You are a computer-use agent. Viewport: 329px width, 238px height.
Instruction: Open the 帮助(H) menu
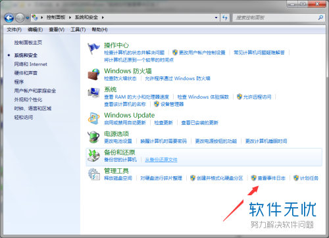tap(99, 30)
